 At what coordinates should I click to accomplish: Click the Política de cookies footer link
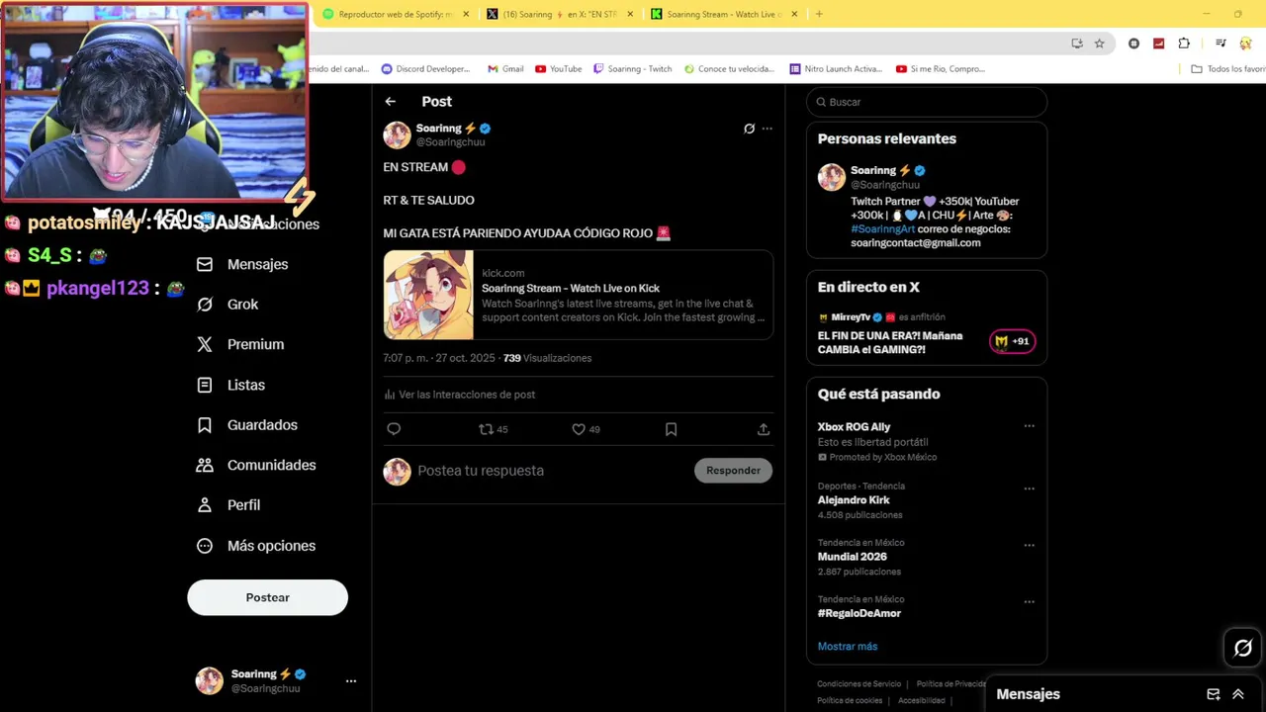(x=849, y=701)
